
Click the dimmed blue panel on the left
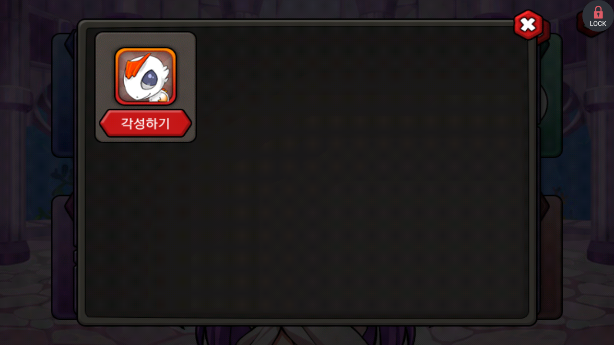(63, 95)
